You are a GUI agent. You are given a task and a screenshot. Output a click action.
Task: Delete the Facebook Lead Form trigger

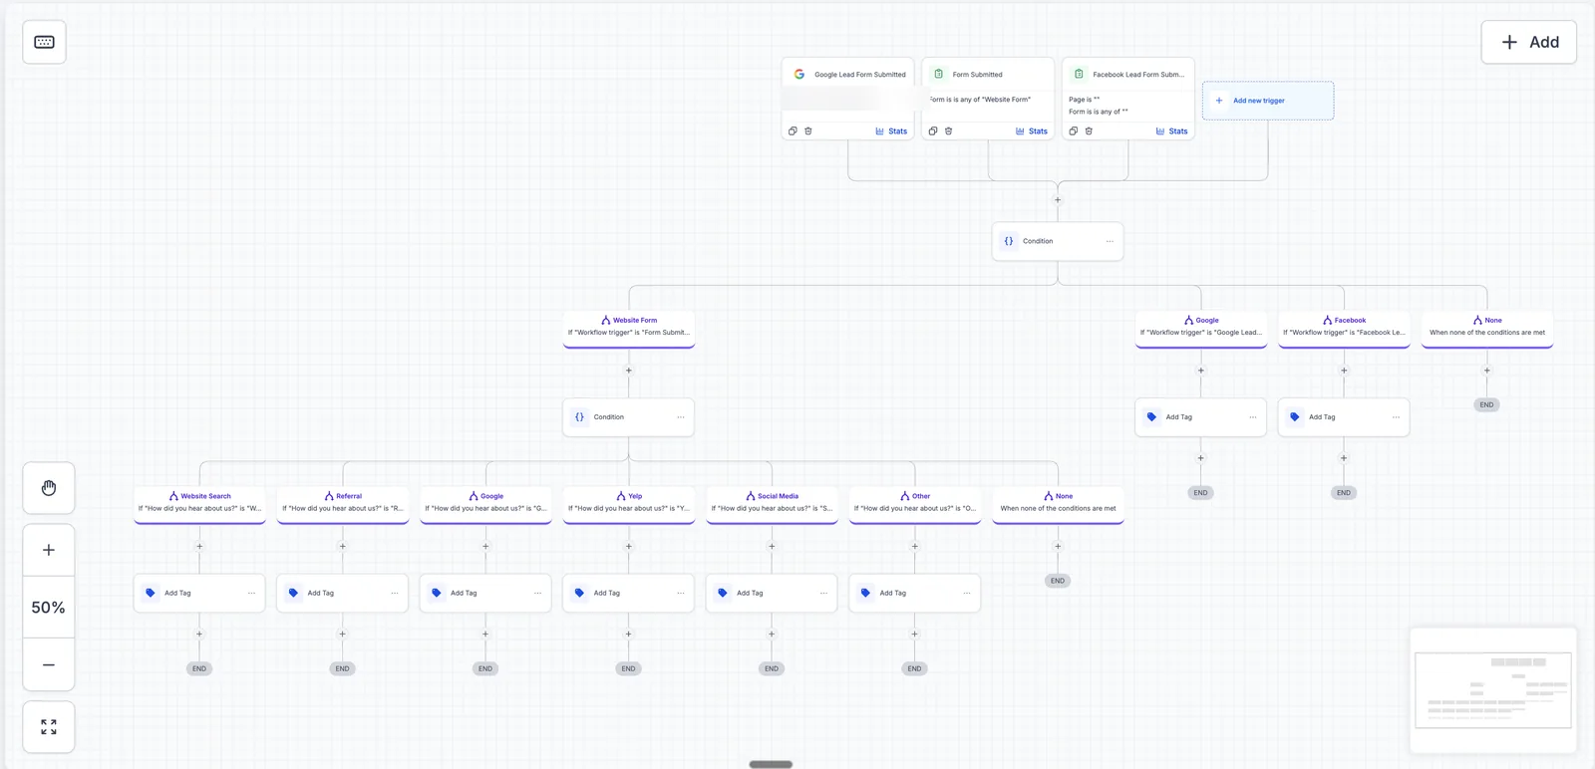pyautogui.click(x=1089, y=130)
